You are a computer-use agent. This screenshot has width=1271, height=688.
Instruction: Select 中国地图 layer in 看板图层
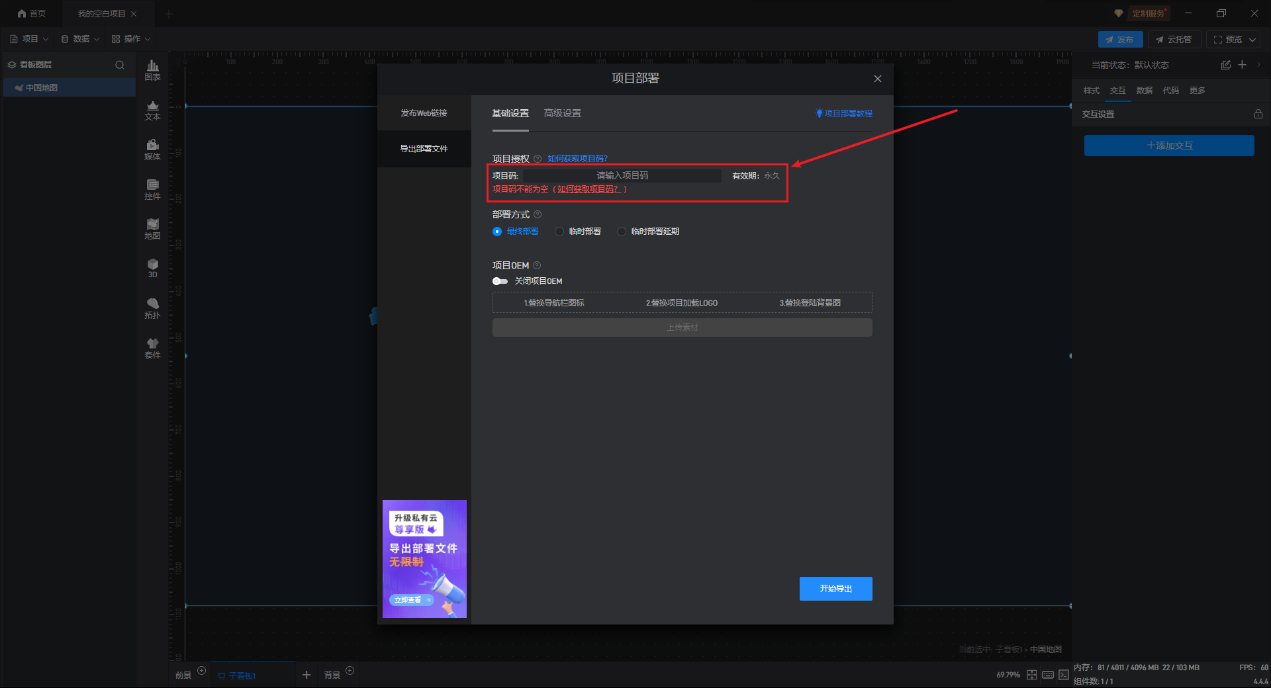pyautogui.click(x=70, y=87)
